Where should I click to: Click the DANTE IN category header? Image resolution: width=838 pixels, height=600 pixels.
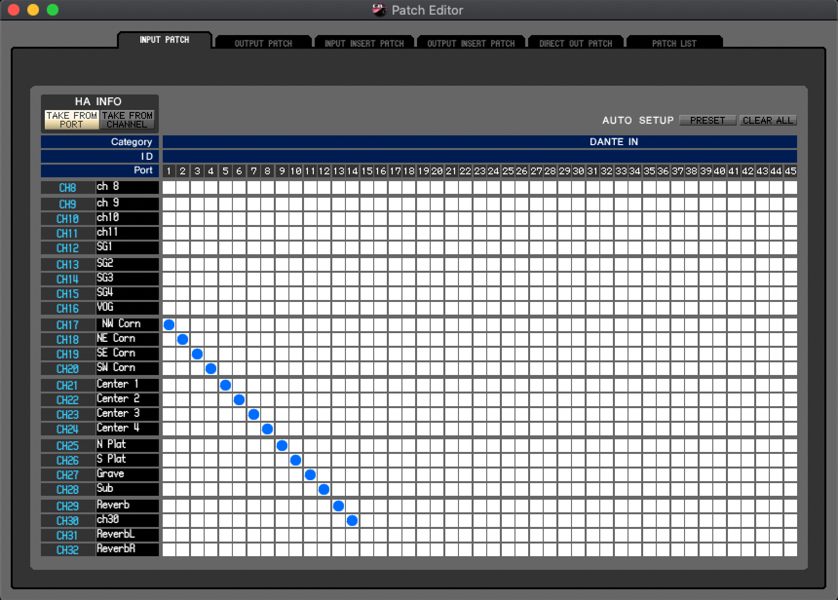[480, 142]
